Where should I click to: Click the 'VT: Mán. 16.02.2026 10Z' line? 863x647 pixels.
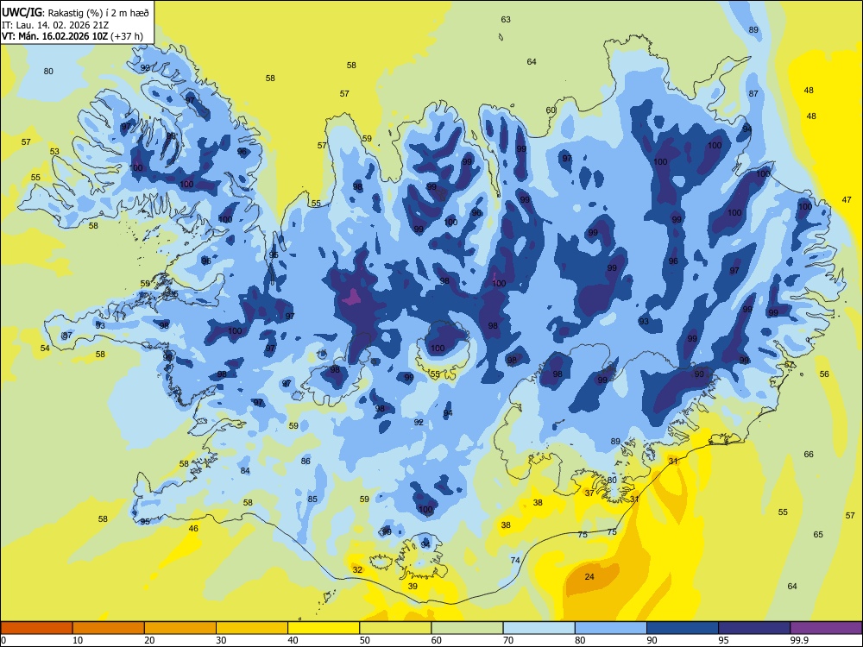[x=55, y=36]
